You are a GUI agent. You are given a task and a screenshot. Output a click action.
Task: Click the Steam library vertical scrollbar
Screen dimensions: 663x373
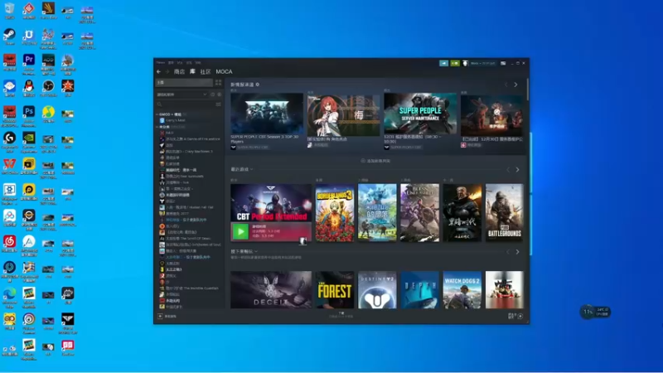[x=527, y=89]
